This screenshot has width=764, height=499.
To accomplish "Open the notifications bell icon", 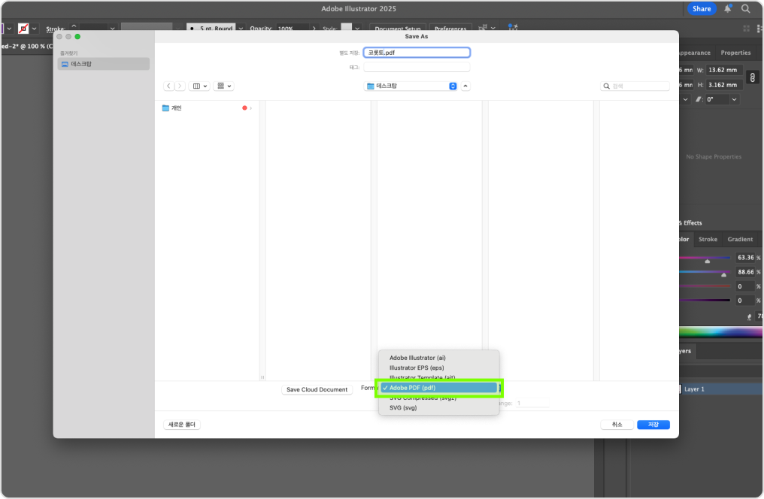I will (728, 9).
